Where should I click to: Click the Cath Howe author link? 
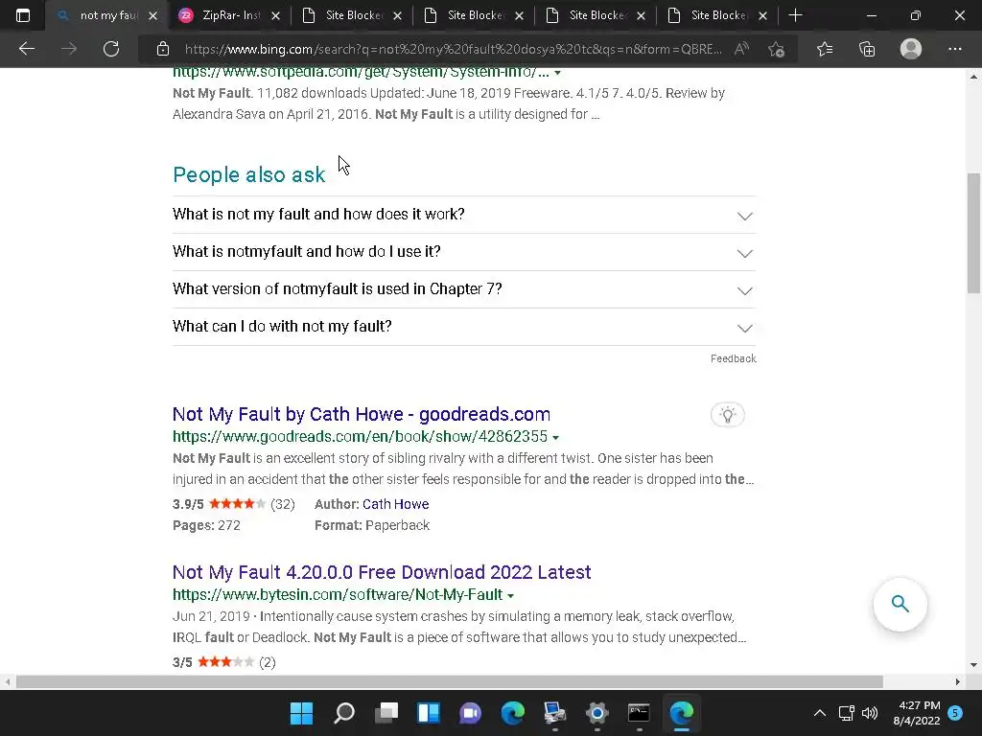[x=396, y=504]
